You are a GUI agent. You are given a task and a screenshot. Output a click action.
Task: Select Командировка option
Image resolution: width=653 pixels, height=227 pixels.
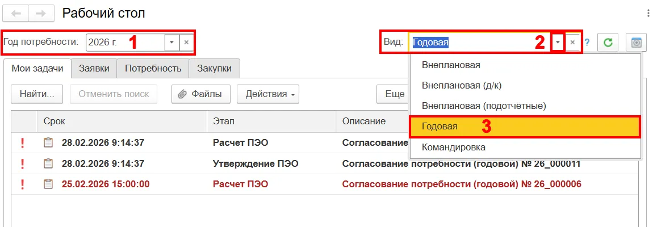[x=525, y=148]
